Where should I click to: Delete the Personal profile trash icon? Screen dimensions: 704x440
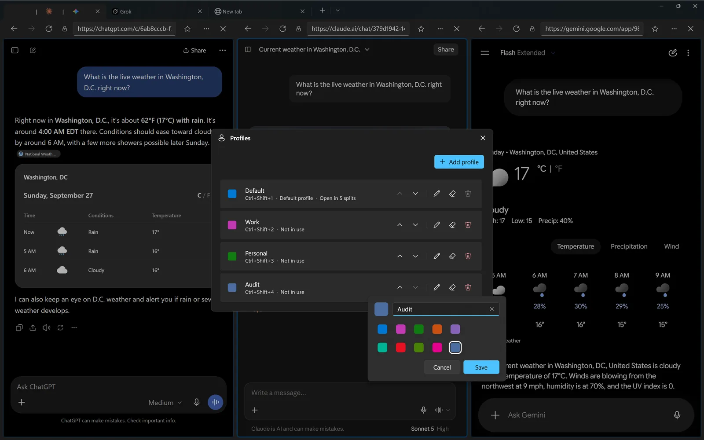tap(468, 256)
